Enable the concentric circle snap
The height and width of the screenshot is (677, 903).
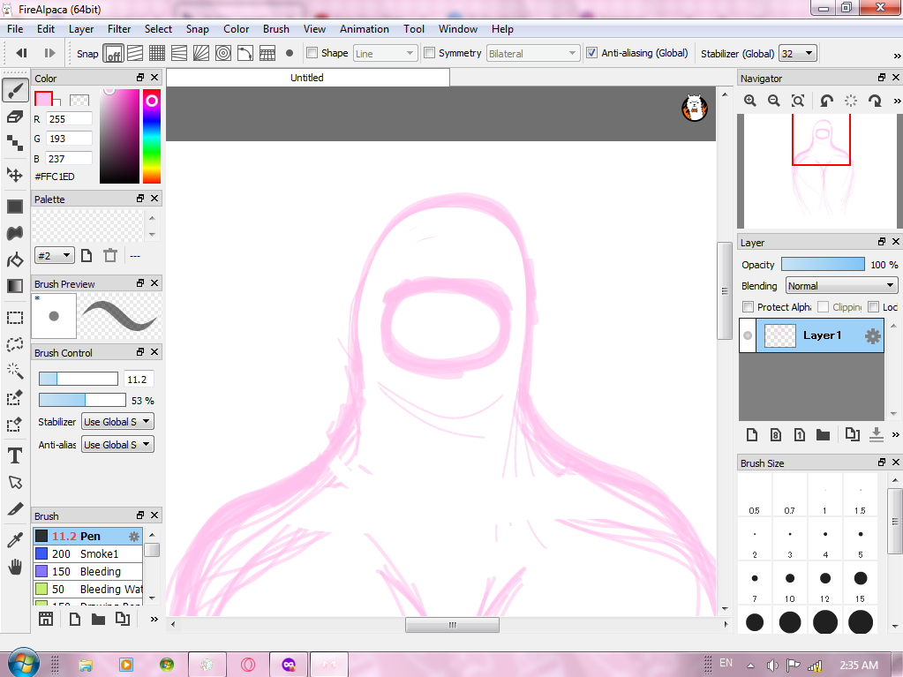[222, 54]
